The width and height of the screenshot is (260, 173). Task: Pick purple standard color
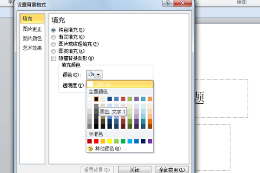click(150, 141)
